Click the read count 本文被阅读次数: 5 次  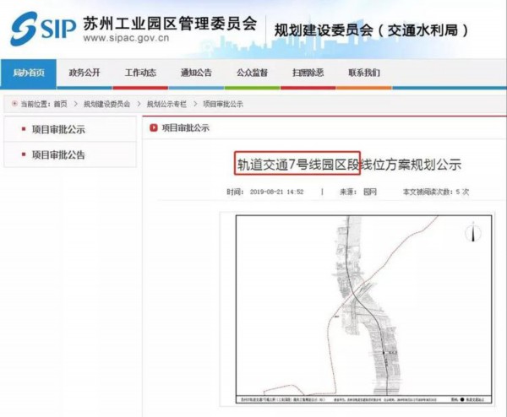click(x=435, y=192)
